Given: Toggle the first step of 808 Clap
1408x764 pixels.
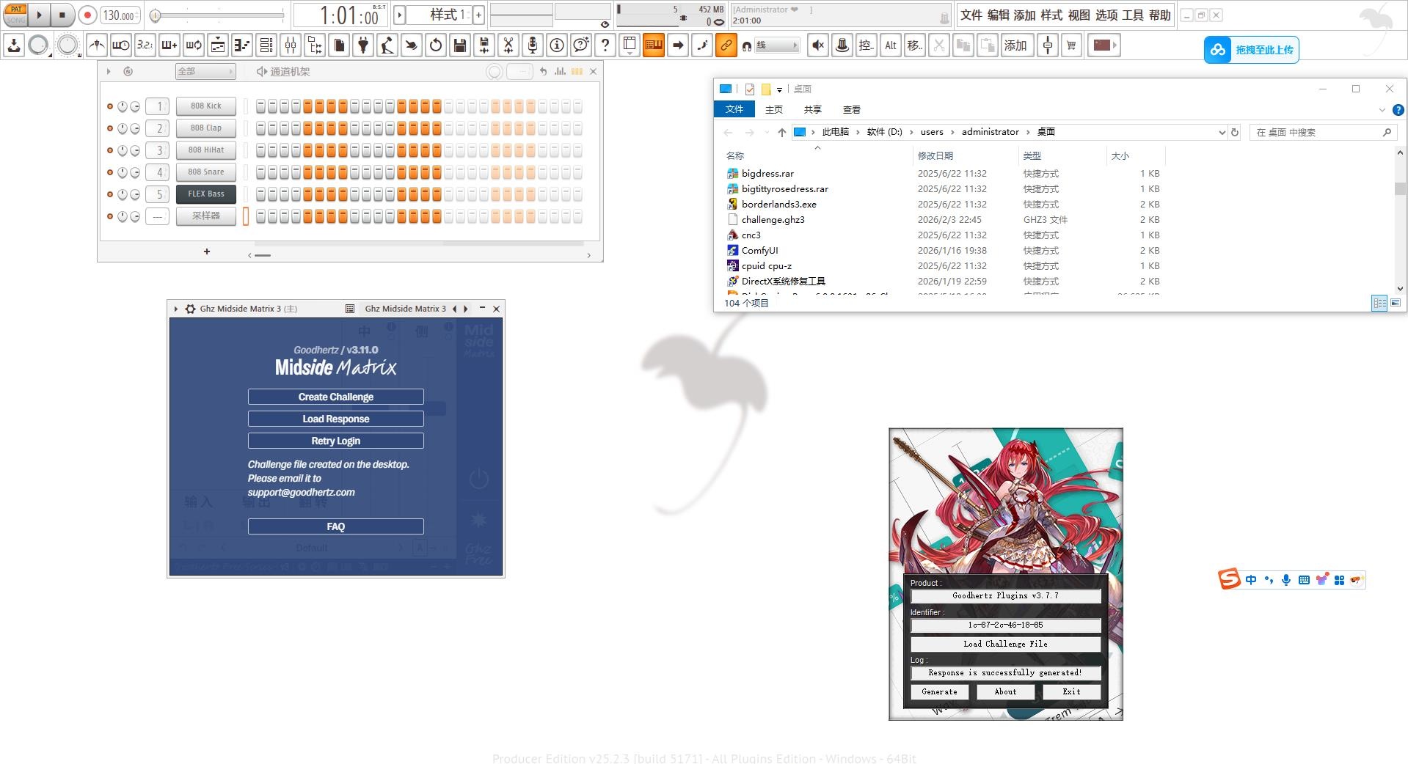Looking at the screenshot, I should point(260,128).
